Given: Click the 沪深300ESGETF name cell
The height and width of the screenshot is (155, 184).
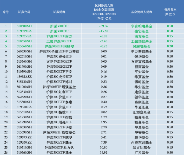Looking at the screenshot, I should (59, 67).
